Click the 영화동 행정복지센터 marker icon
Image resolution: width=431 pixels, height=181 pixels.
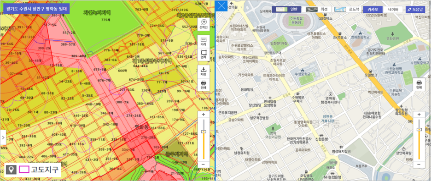point(331,94)
